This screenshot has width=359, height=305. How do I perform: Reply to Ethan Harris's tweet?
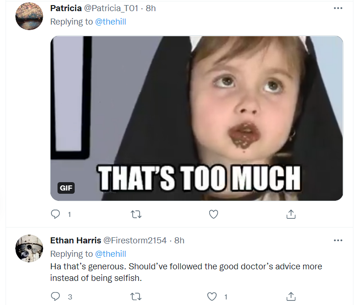[x=56, y=296]
